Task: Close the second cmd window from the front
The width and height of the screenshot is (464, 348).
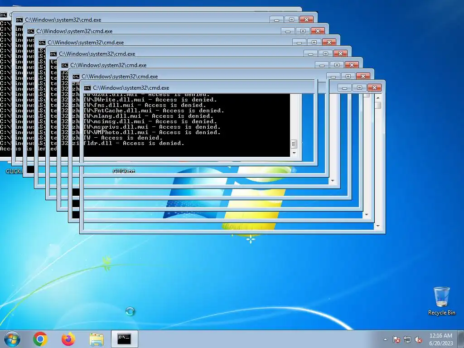Action: (x=363, y=76)
